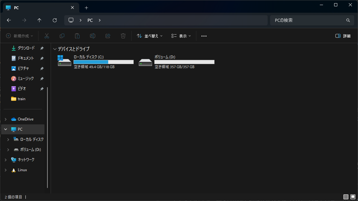Click the navigation pane scrollbar
This screenshot has width=358, height=201.
[47, 137]
